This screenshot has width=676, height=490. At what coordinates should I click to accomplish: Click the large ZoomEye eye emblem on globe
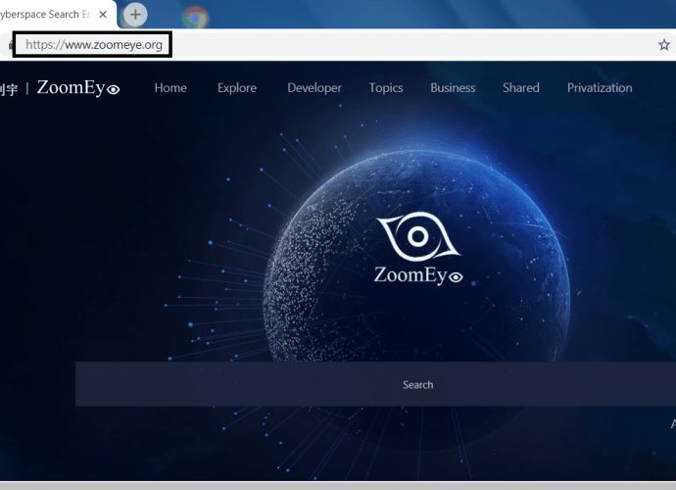[418, 236]
